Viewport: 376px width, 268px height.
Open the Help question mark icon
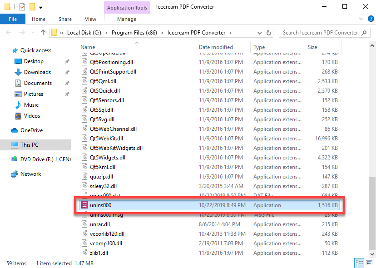tap(371, 19)
